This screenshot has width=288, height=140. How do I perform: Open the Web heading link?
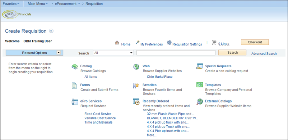point(146,66)
